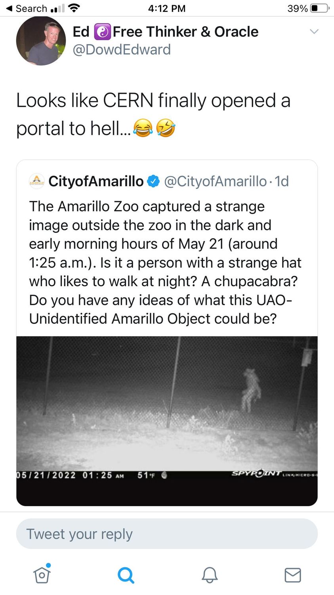Open the Messages envelope tab
The width and height of the screenshot is (334, 595).
coord(293,575)
